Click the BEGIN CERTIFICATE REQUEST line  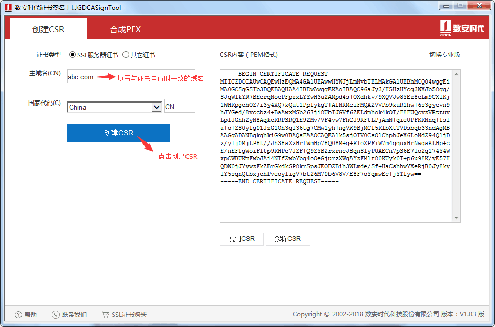[x=283, y=74]
